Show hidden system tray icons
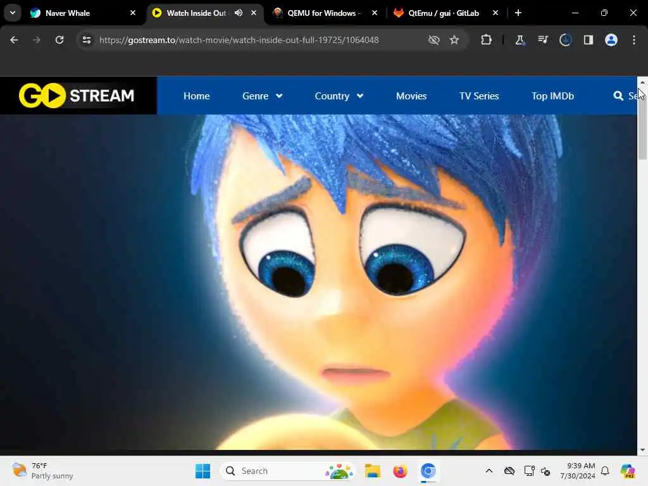 coord(489,471)
